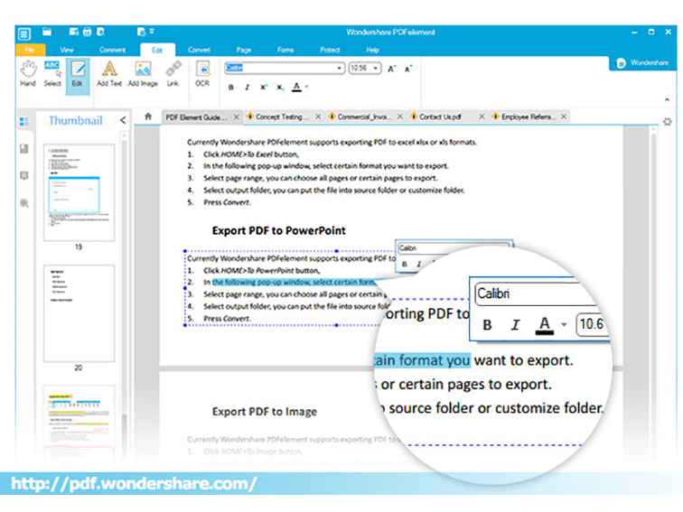Close the PDF Element Guide tab

coord(236,117)
